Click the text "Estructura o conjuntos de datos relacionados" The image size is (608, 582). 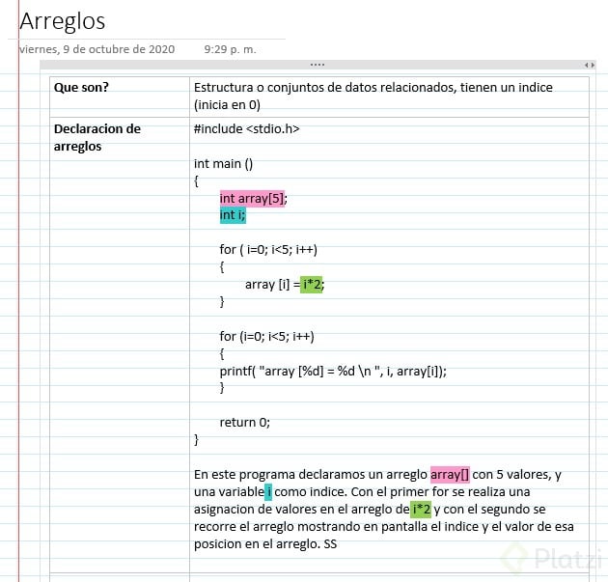(x=324, y=88)
